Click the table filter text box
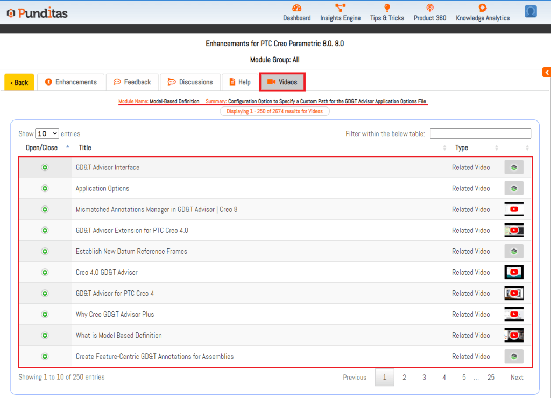Screen dimensions: 551x398 [x=480, y=133]
